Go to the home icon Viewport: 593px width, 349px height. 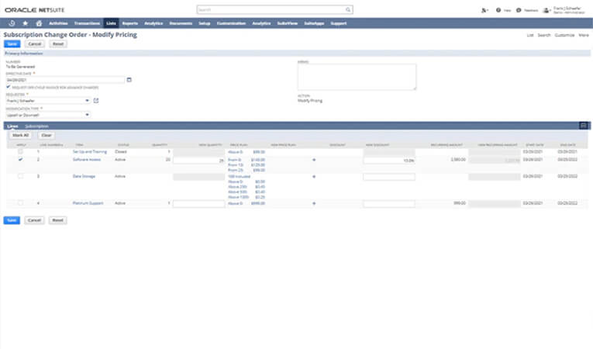[x=39, y=23]
